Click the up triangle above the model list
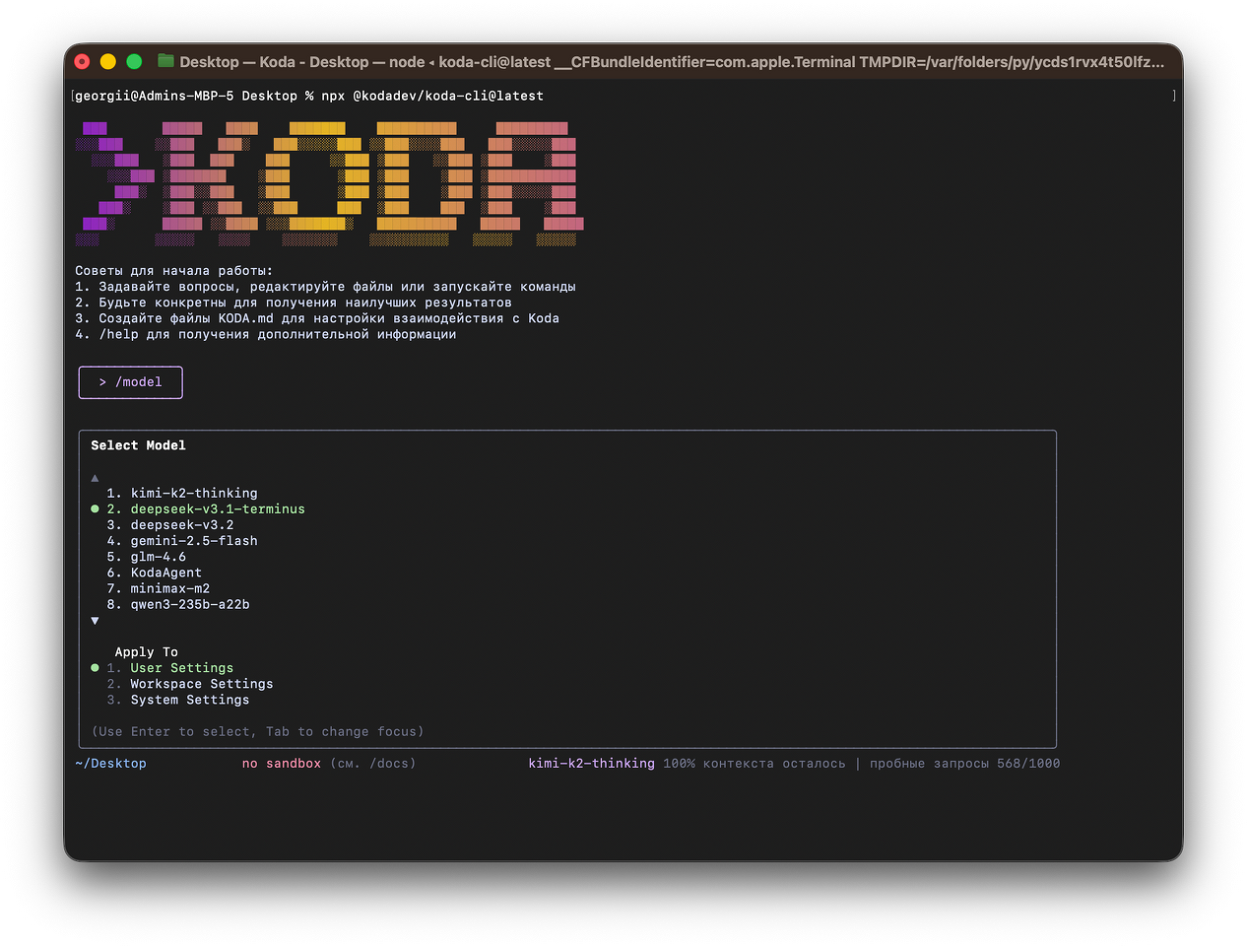This screenshot has height=946, width=1247. (95, 478)
